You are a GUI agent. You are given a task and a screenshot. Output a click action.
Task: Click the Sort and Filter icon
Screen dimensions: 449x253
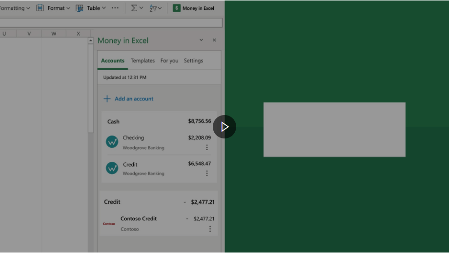tap(156, 8)
